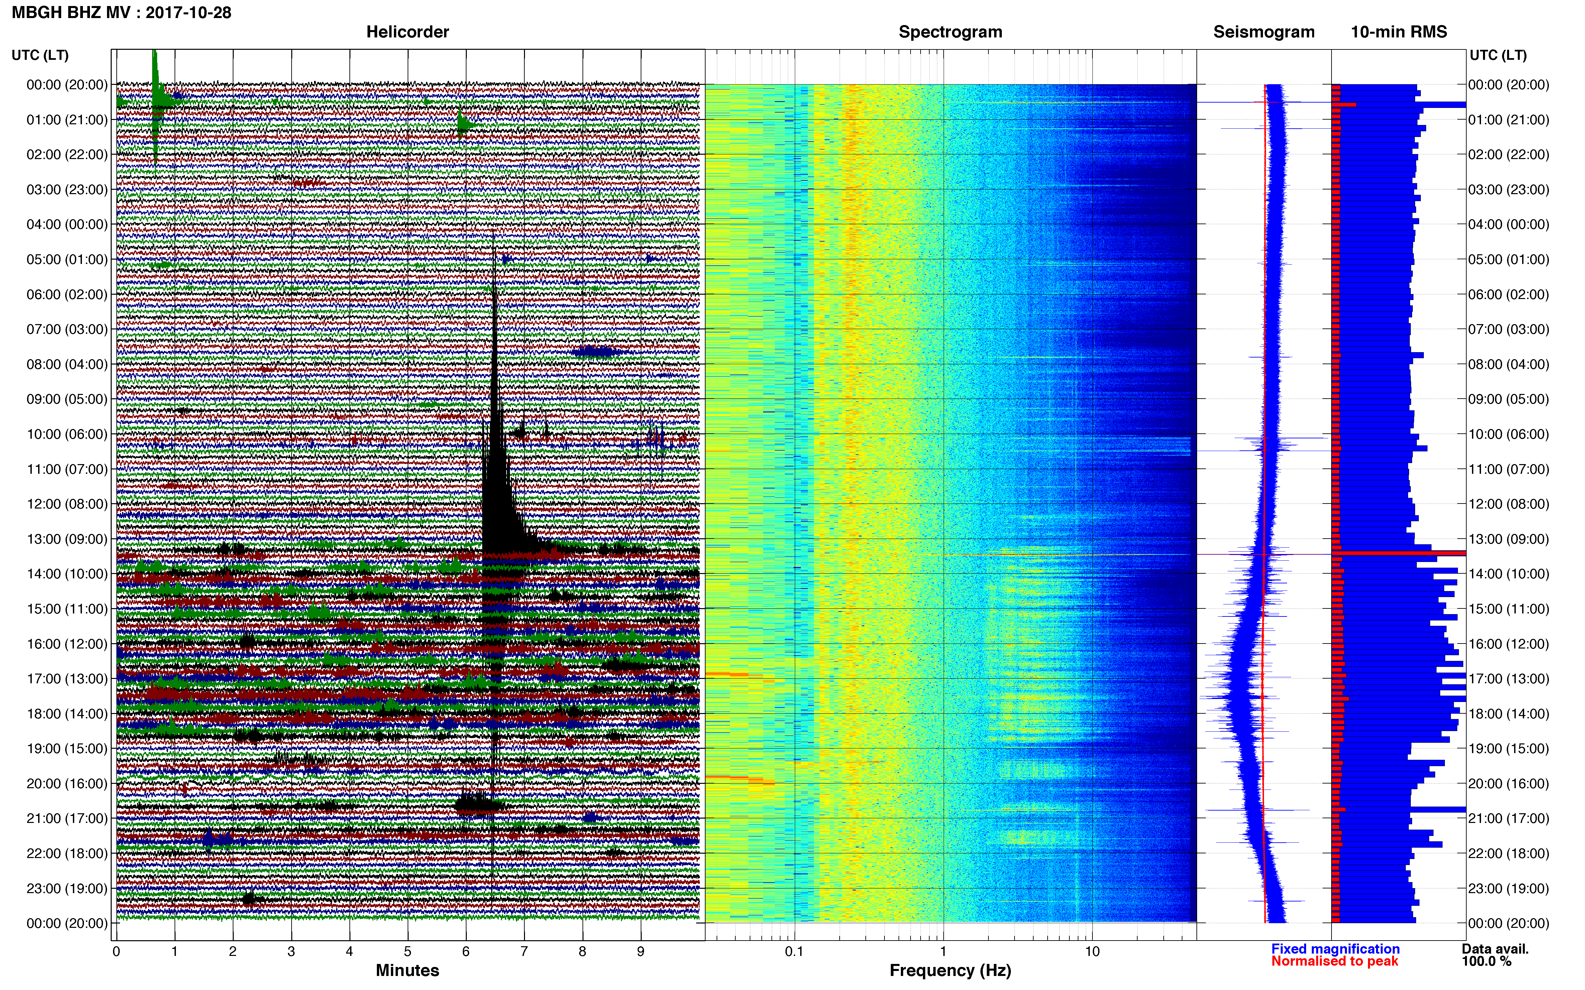Click the left 'UTC (LT)' axis label

pos(40,55)
